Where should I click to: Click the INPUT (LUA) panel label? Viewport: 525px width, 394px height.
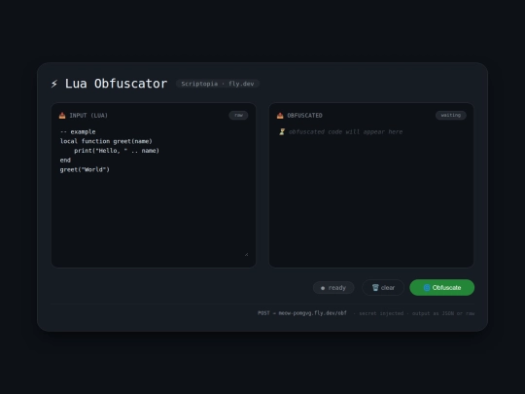pyautogui.click(x=88, y=115)
